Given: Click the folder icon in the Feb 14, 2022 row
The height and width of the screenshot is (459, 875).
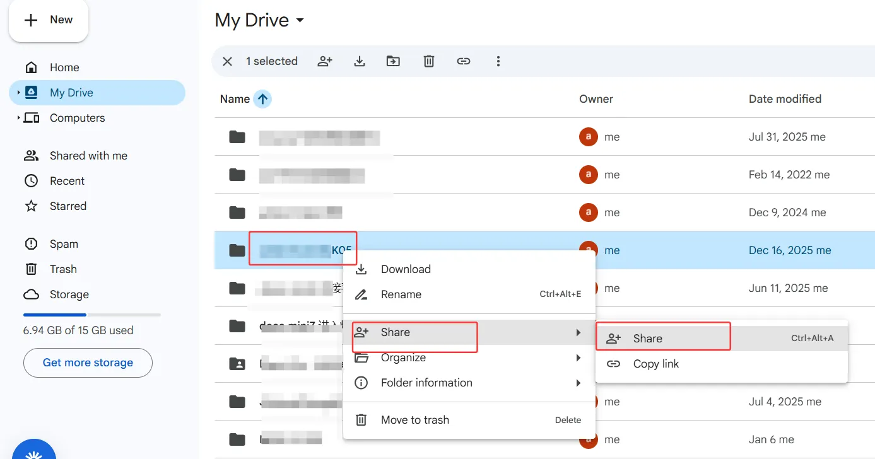Looking at the screenshot, I should [237, 175].
